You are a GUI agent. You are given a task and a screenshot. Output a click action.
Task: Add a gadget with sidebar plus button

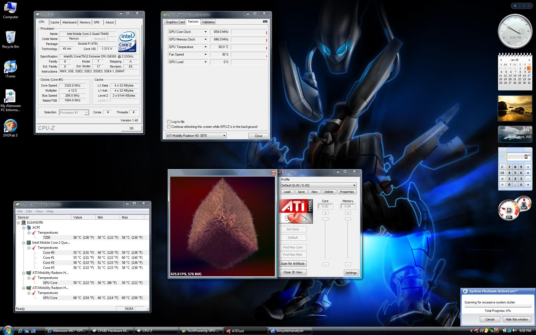[x=515, y=6]
